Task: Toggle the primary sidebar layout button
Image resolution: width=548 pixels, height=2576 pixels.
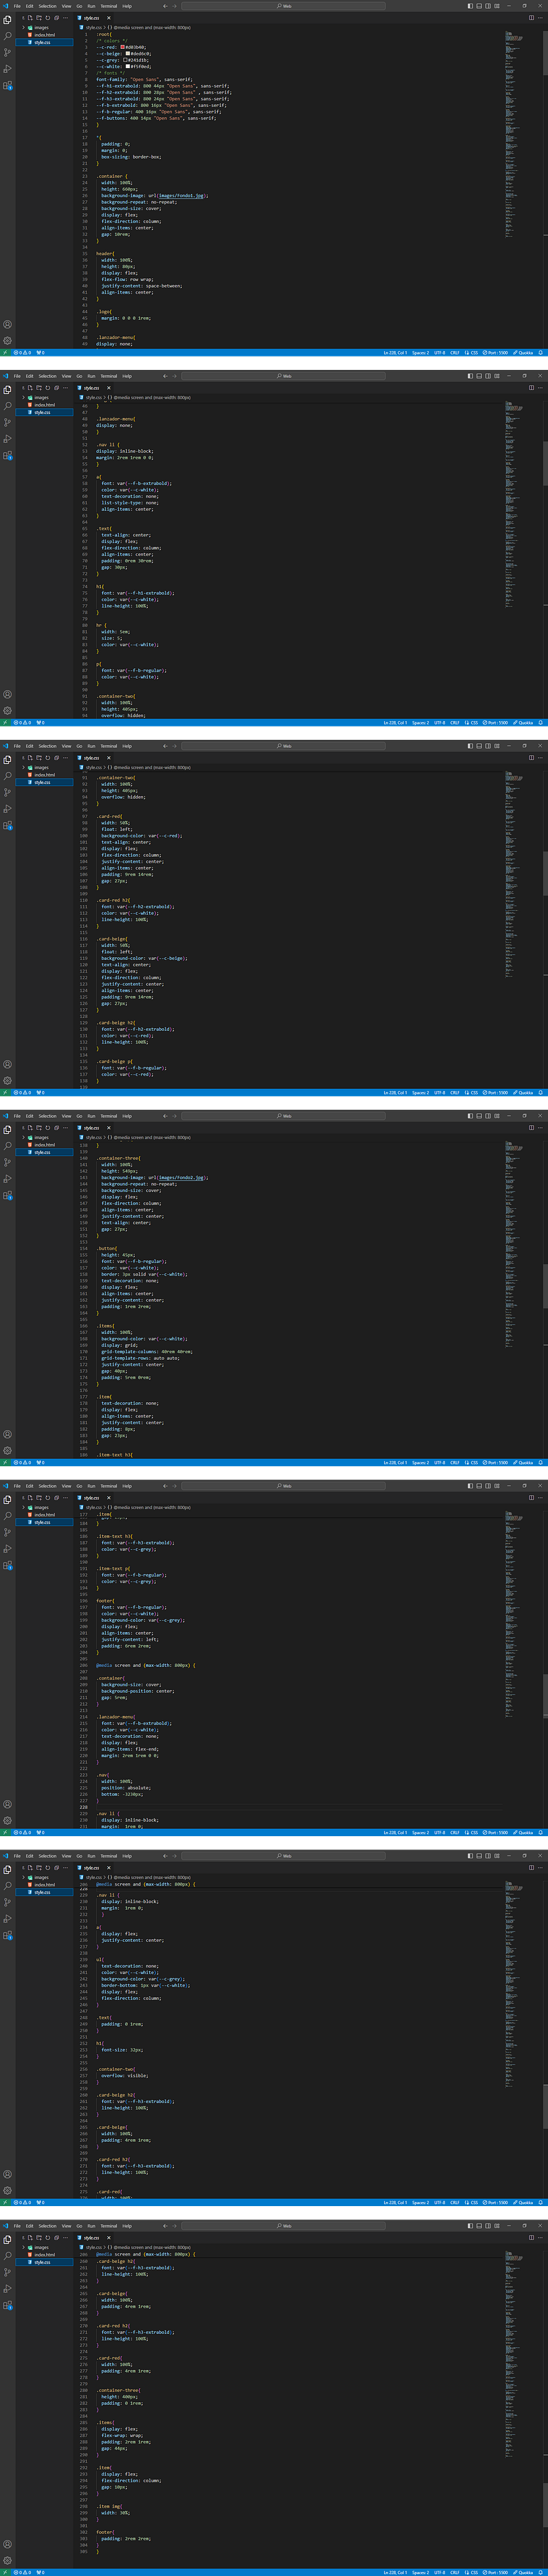Action: coord(470,6)
